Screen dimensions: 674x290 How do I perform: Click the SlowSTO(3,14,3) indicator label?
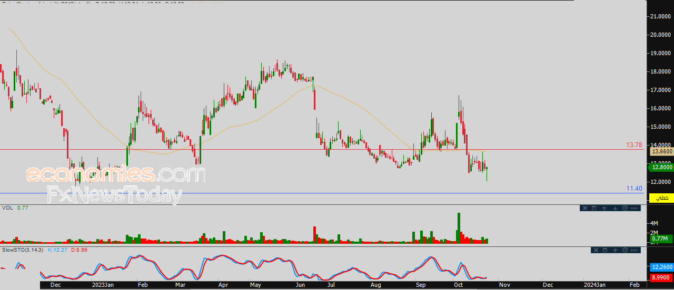click(24, 250)
